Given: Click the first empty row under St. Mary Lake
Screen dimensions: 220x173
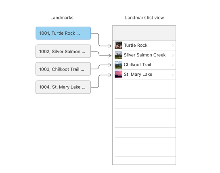Looking at the screenshot, I should click(144, 84).
